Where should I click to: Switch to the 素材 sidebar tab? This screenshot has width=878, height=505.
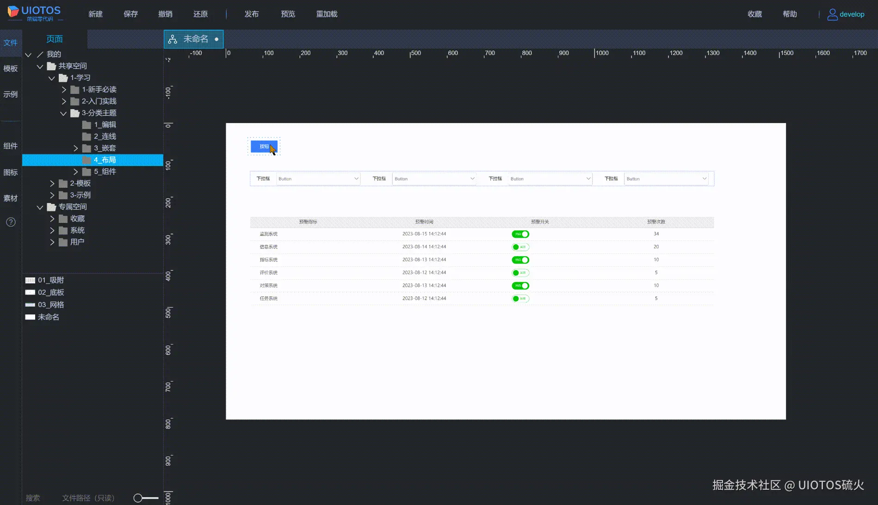click(11, 198)
